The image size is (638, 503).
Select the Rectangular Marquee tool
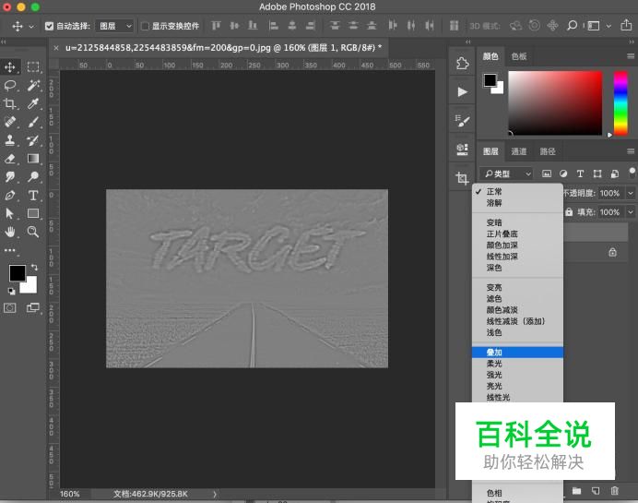click(x=33, y=66)
